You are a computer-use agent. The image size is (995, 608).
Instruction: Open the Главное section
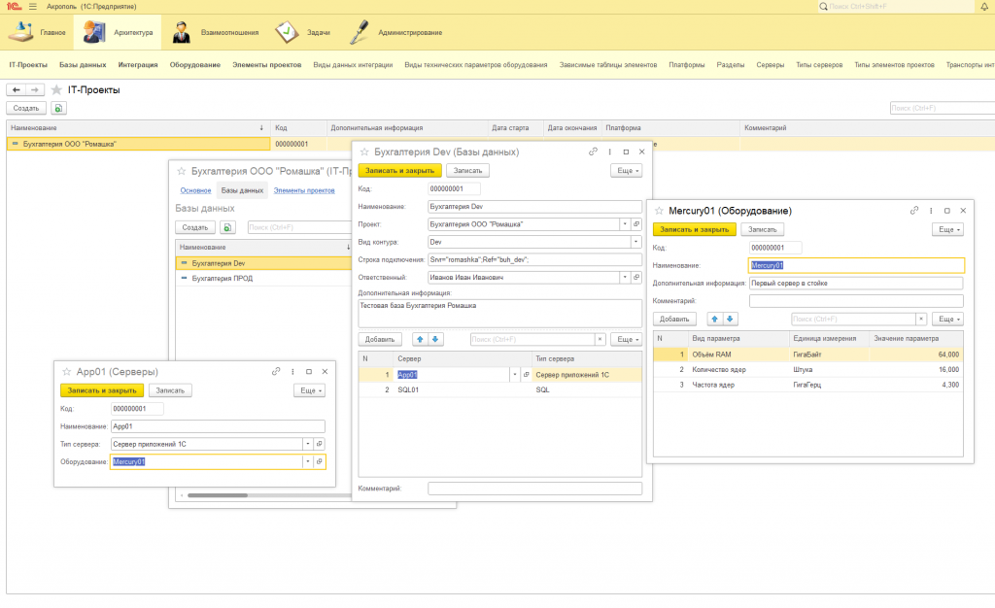[x=38, y=32]
